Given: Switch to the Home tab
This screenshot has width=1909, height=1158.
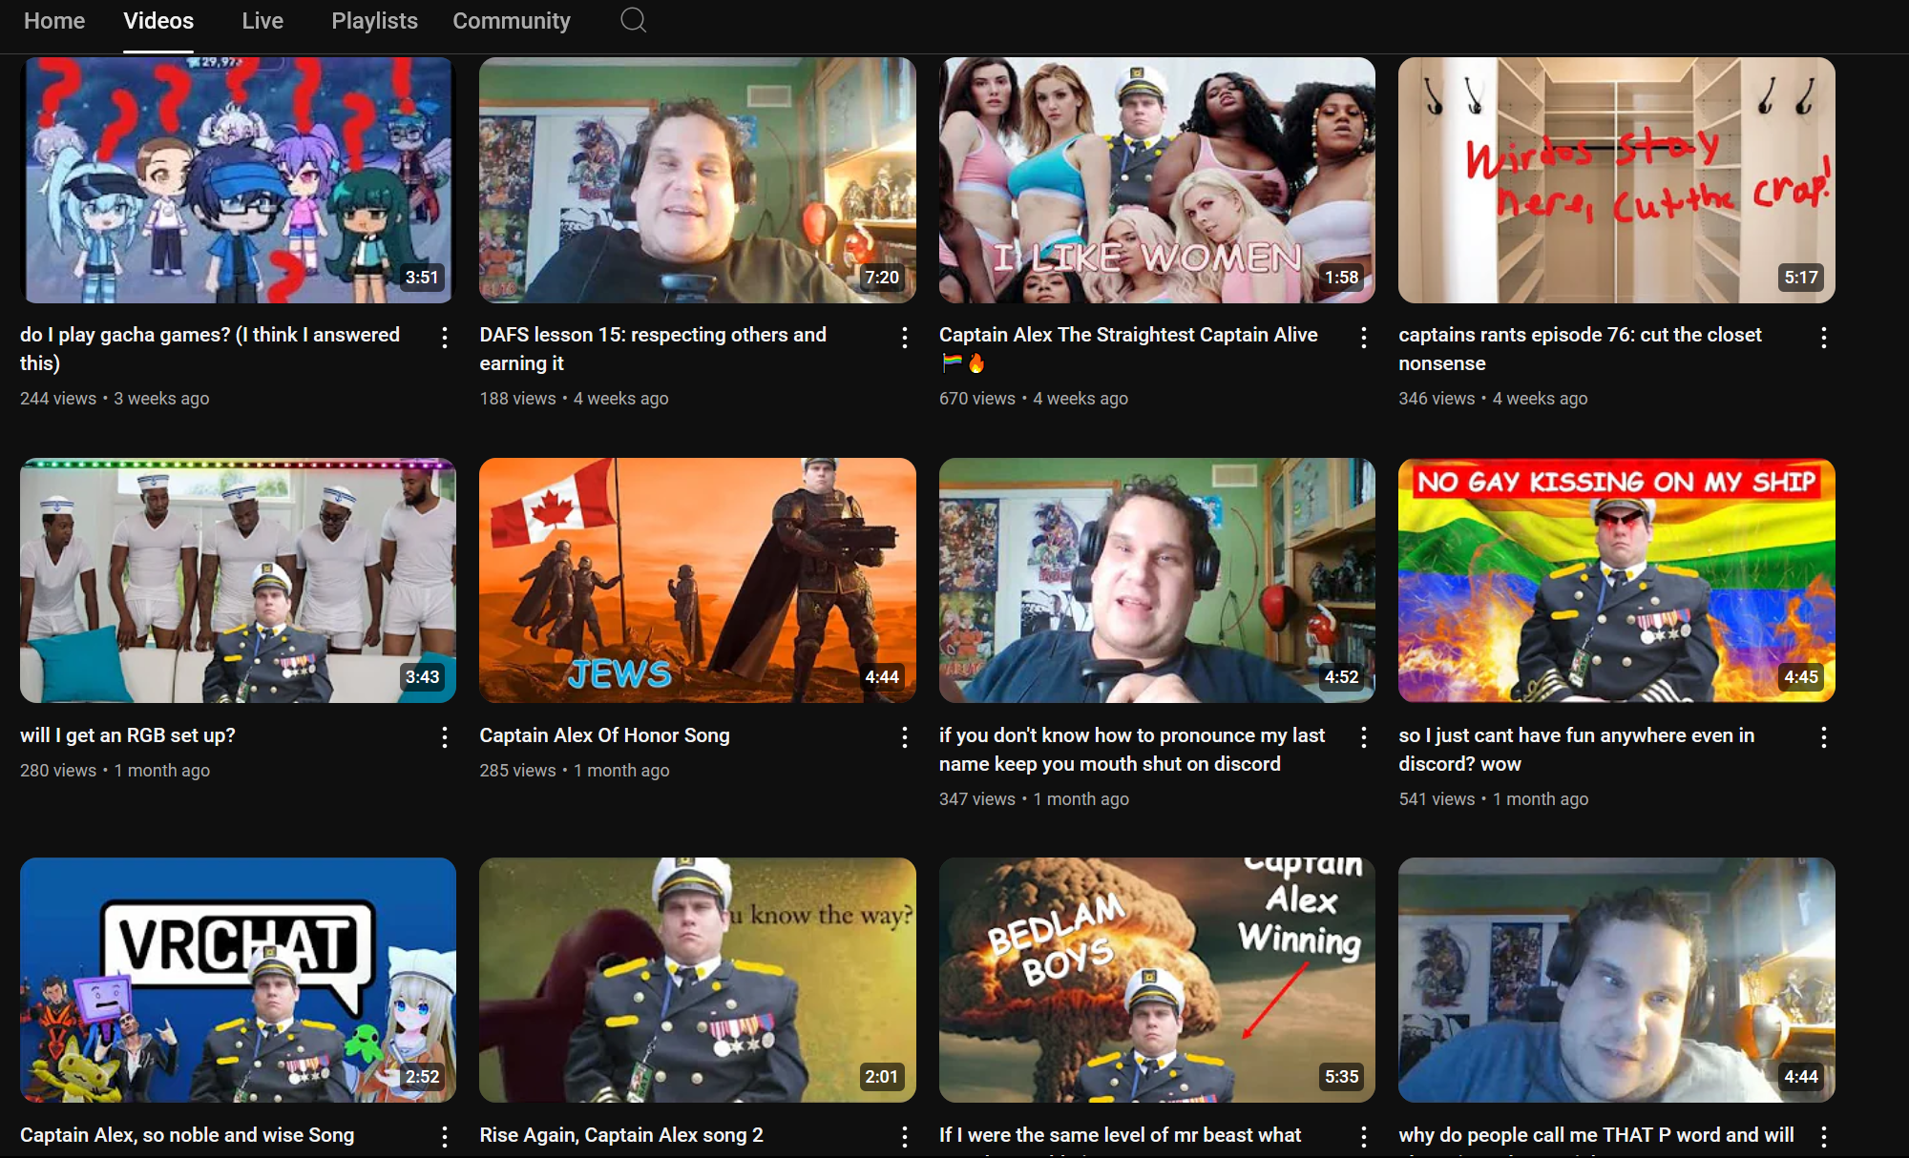Looking at the screenshot, I should click(54, 21).
